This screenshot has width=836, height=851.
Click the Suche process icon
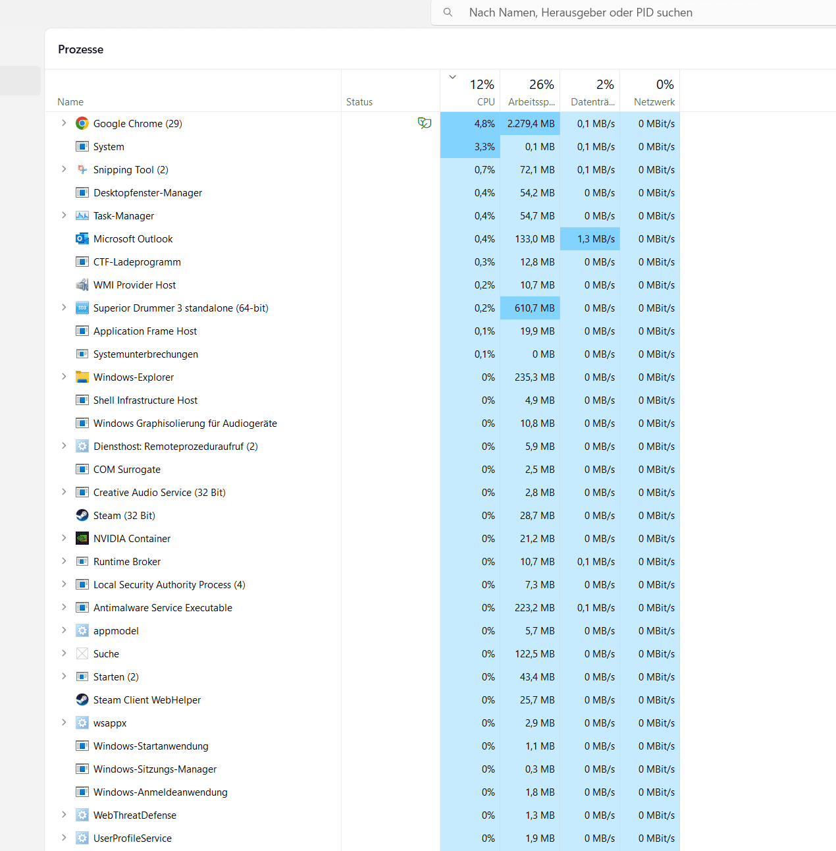(x=82, y=653)
